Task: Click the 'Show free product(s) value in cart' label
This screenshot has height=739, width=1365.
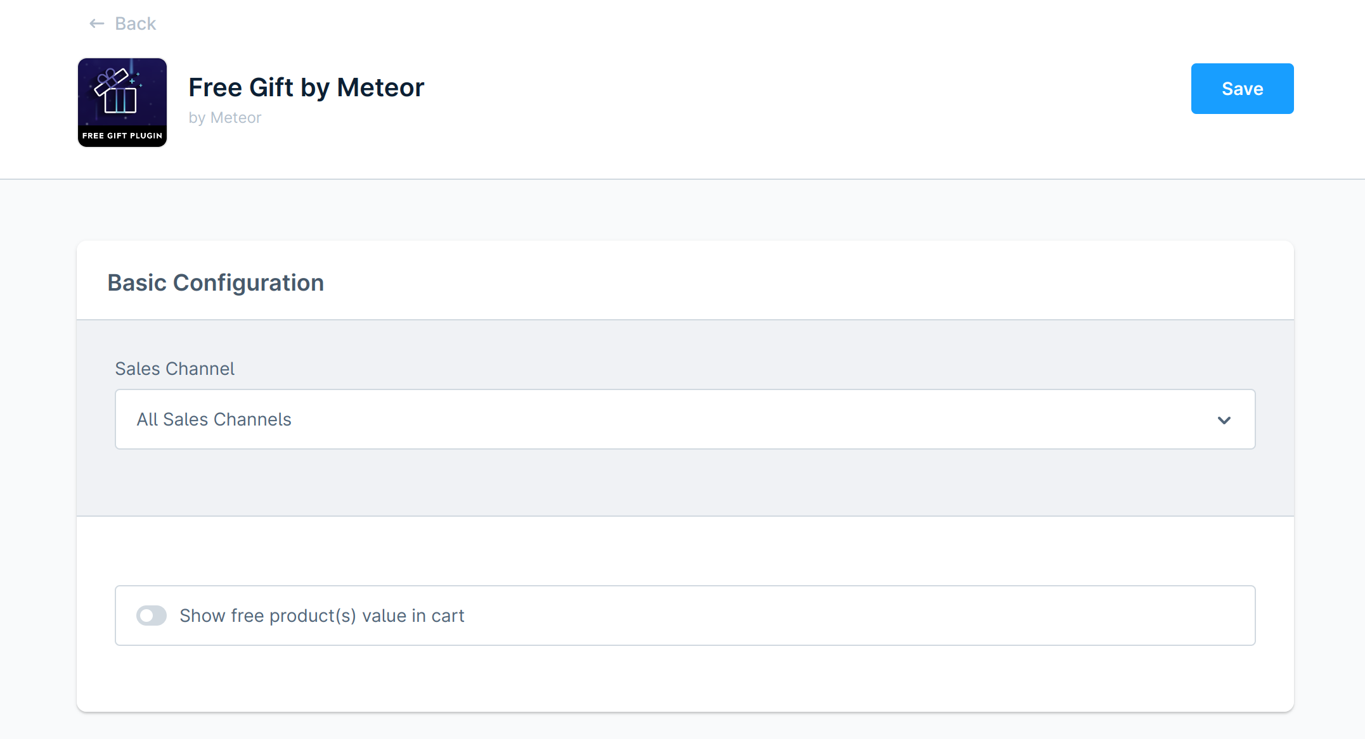Action: [322, 616]
